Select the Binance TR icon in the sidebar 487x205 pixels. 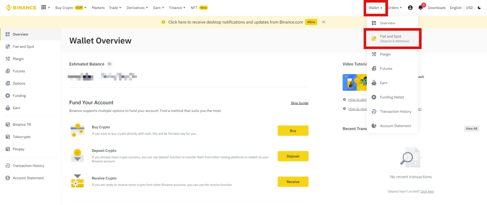tap(8, 124)
